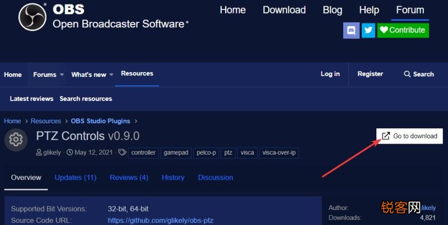Screen dimensions: 448x225
Task: Click OBS Studio Plugins breadcrumb link
Action: click(x=101, y=121)
